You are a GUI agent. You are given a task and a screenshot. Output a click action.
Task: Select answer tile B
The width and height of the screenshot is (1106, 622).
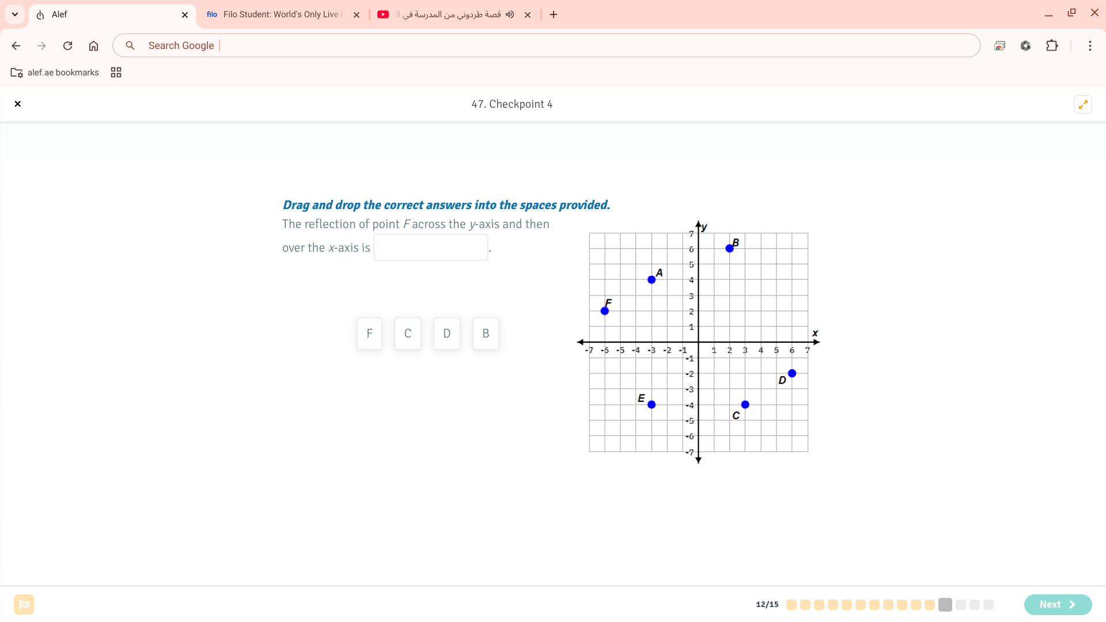pos(486,333)
